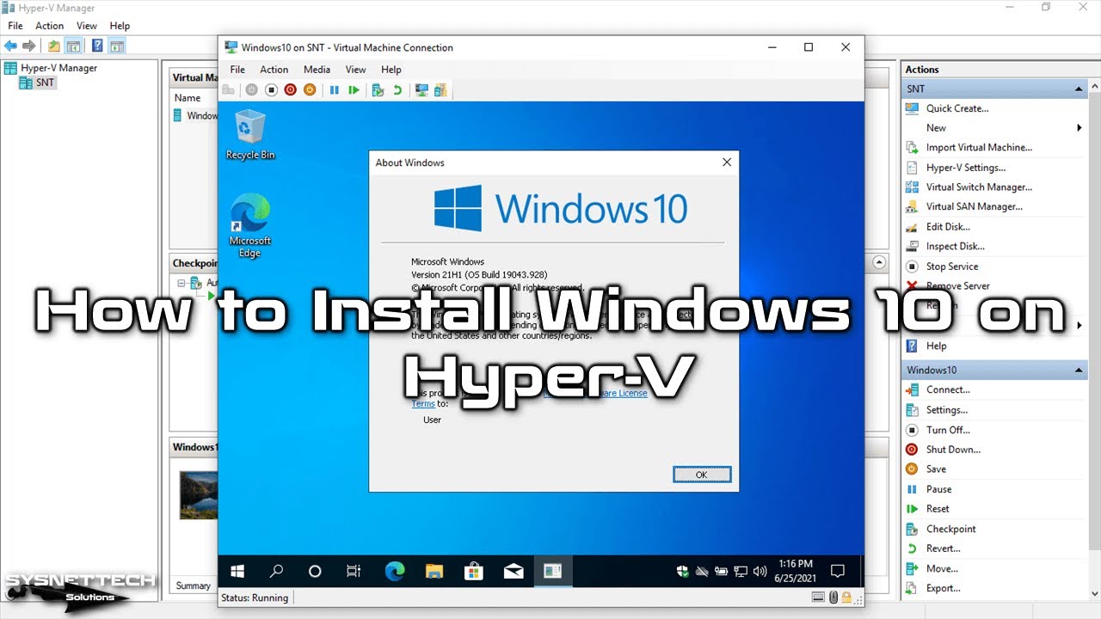This screenshot has width=1101, height=619.
Task: Click the keyboard icon in VM status bar
Action: click(x=819, y=598)
